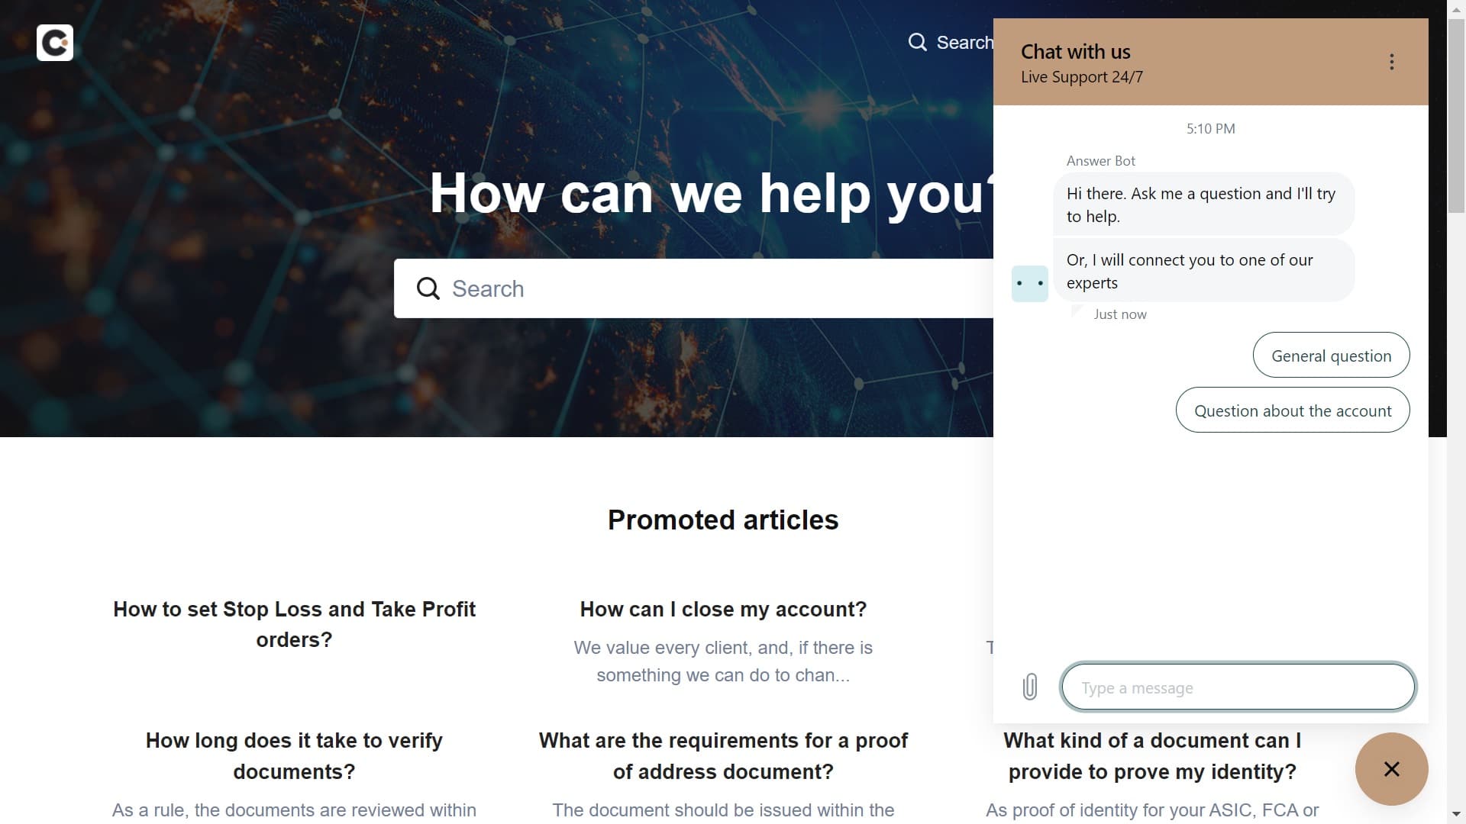Open chat options three-dot menu
Viewport: 1466px width, 824px height.
pyautogui.click(x=1391, y=62)
